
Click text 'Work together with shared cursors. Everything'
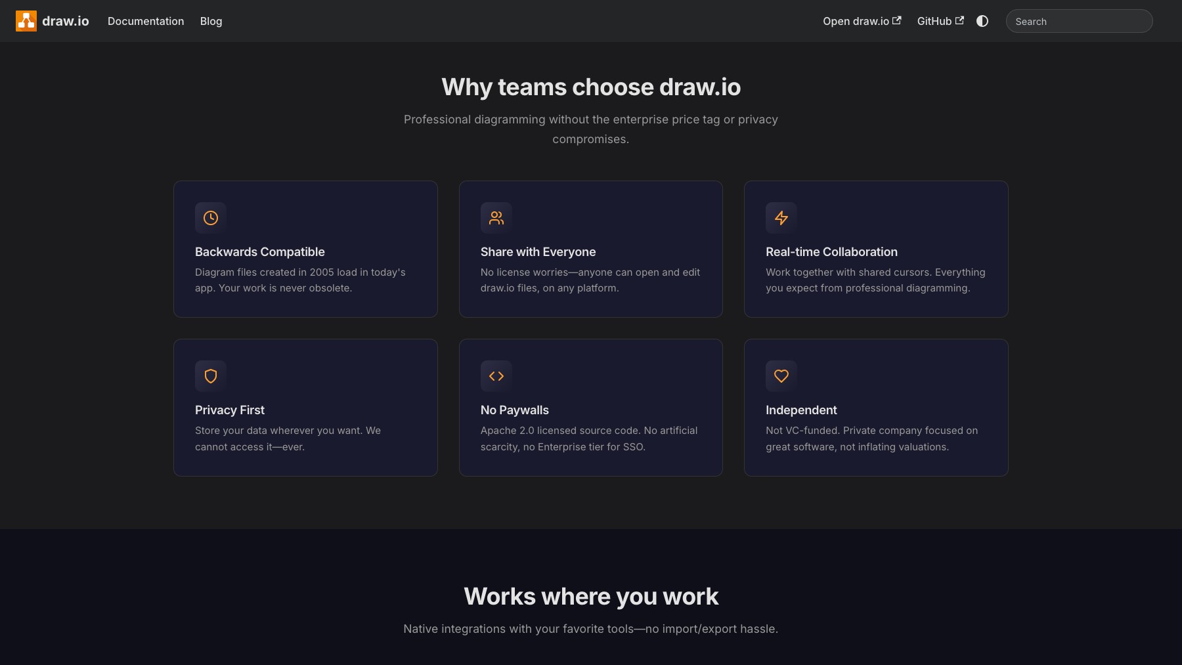[x=875, y=272]
